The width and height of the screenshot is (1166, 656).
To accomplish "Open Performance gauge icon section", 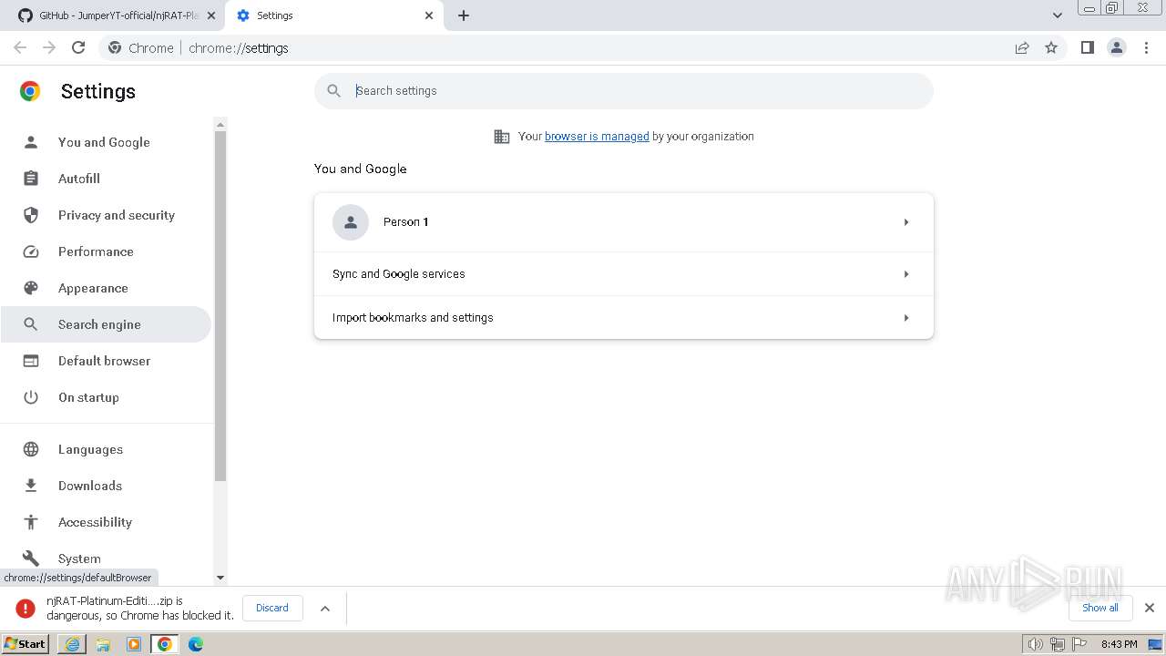I will 31,251.
